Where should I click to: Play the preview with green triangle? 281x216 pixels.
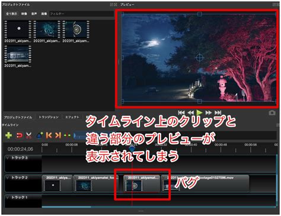pyautogui.click(x=199, y=112)
